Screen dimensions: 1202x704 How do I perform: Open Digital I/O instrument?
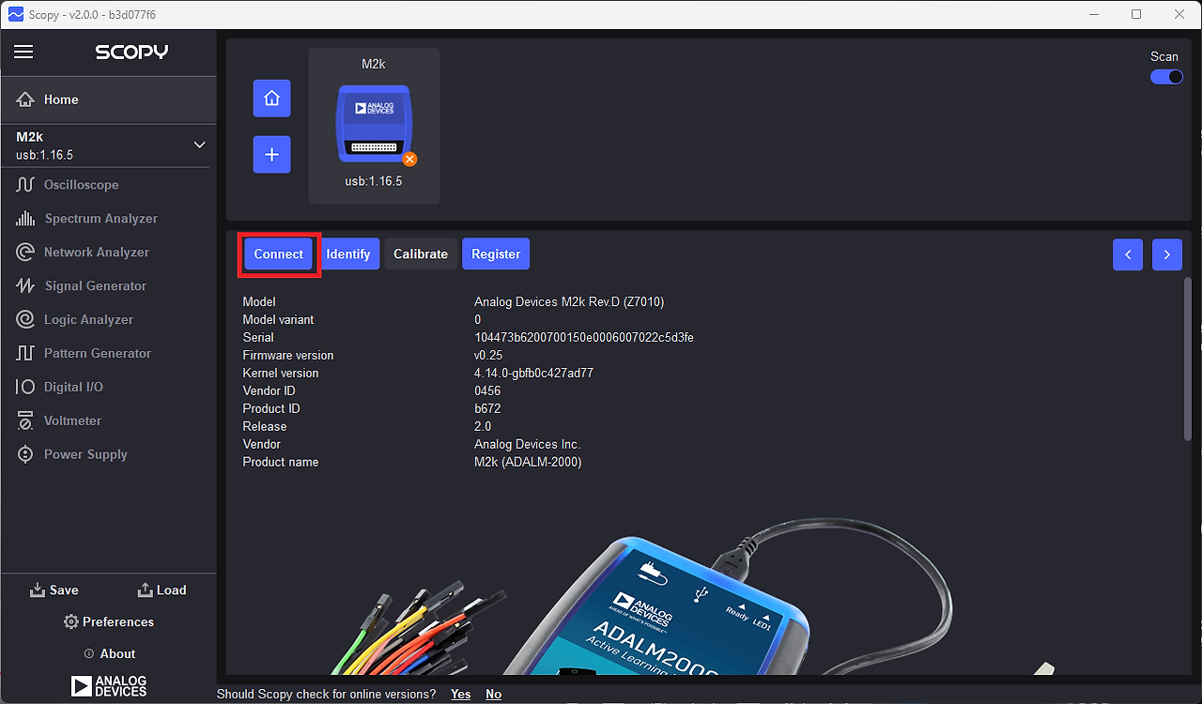point(109,387)
